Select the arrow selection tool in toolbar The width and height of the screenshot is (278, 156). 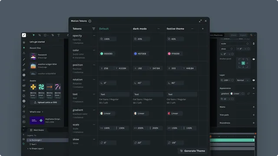pos(33,35)
